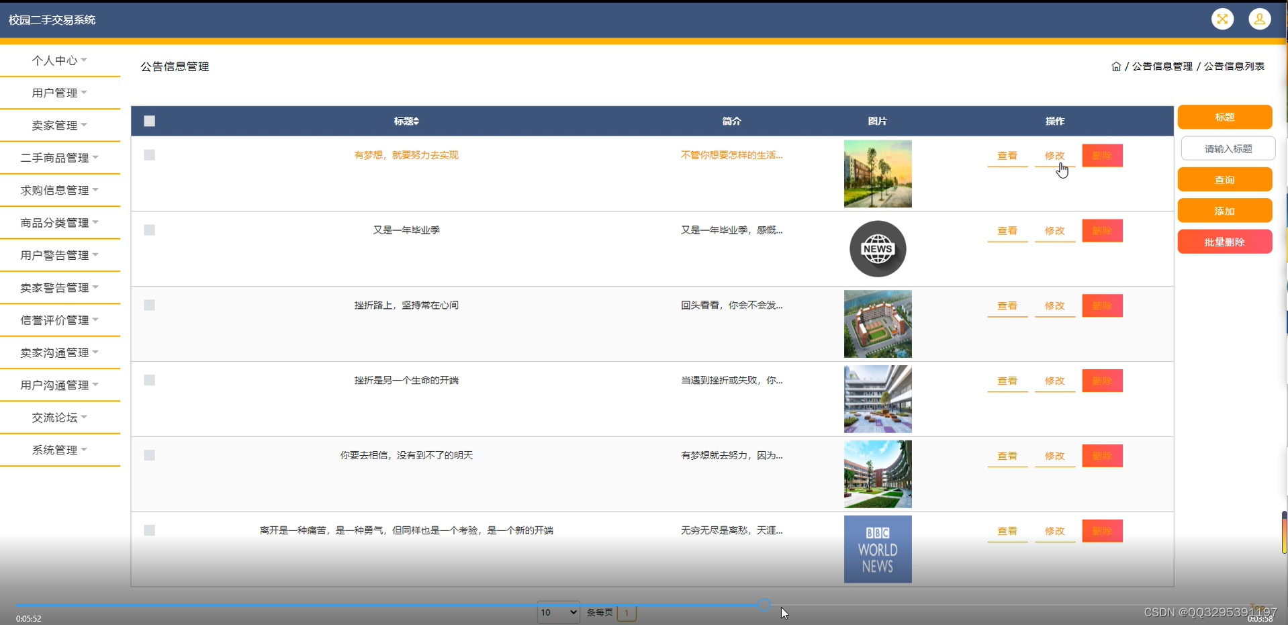This screenshot has height=625, width=1288.
Task: Click 修改 for 有梦想，就要努力去实现 row
Action: click(1055, 156)
